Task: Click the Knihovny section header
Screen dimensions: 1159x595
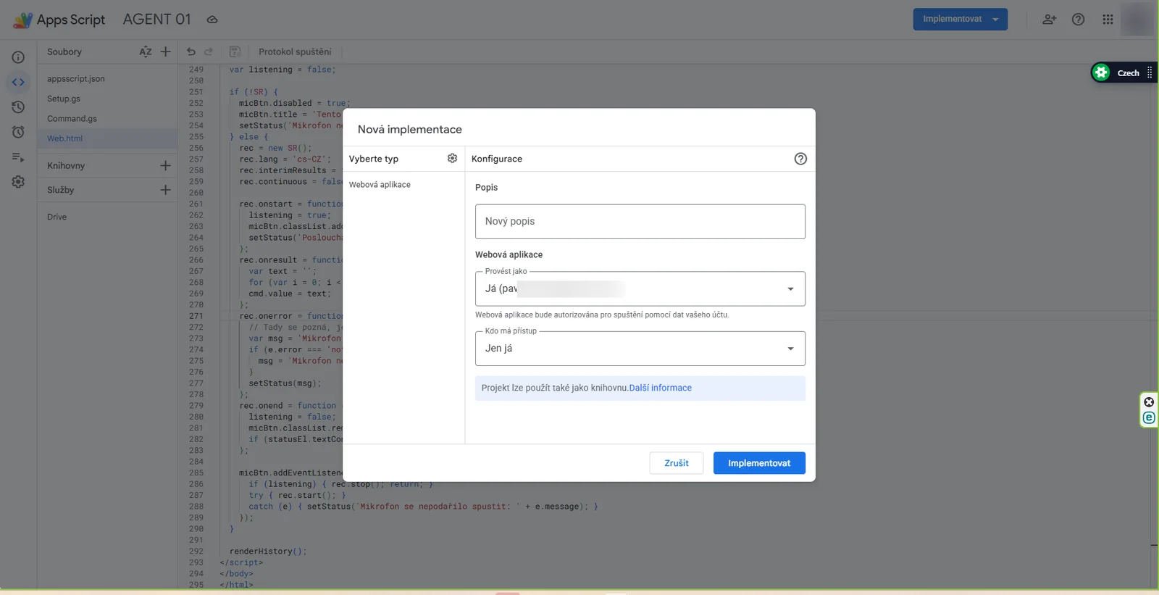Action: [66, 165]
